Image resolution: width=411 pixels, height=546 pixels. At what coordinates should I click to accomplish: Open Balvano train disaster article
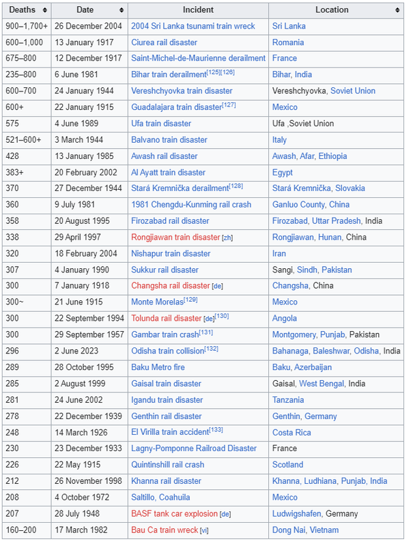coord(169,140)
